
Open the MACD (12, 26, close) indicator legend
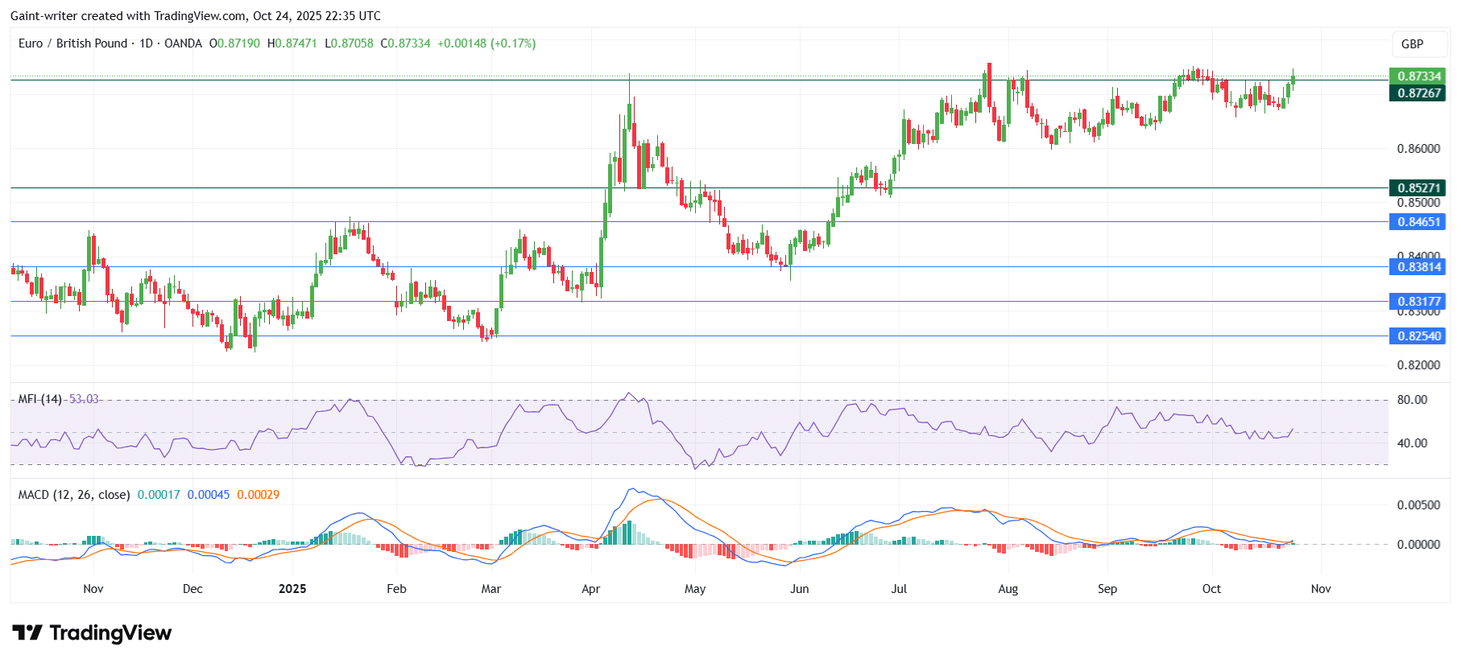tap(74, 495)
